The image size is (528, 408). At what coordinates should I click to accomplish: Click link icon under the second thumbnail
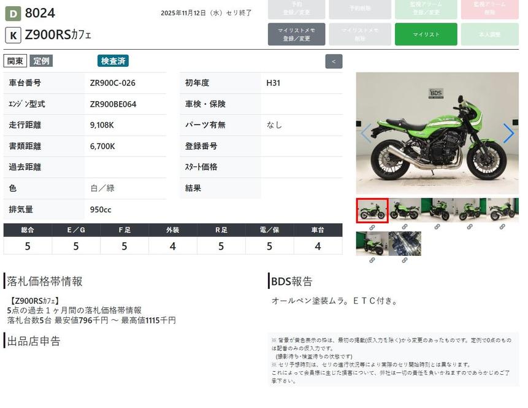(405, 227)
